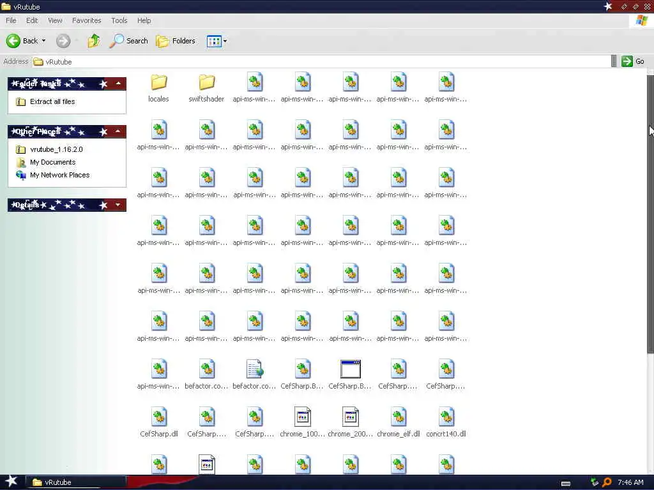
Task: Open the address bar dropdown
Action: point(614,61)
